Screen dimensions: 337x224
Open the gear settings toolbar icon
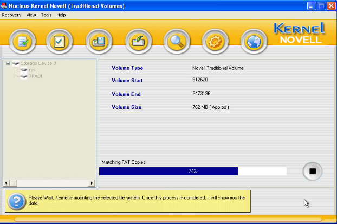click(x=215, y=42)
